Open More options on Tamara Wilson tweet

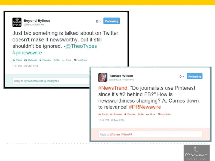[x=151, y=114]
